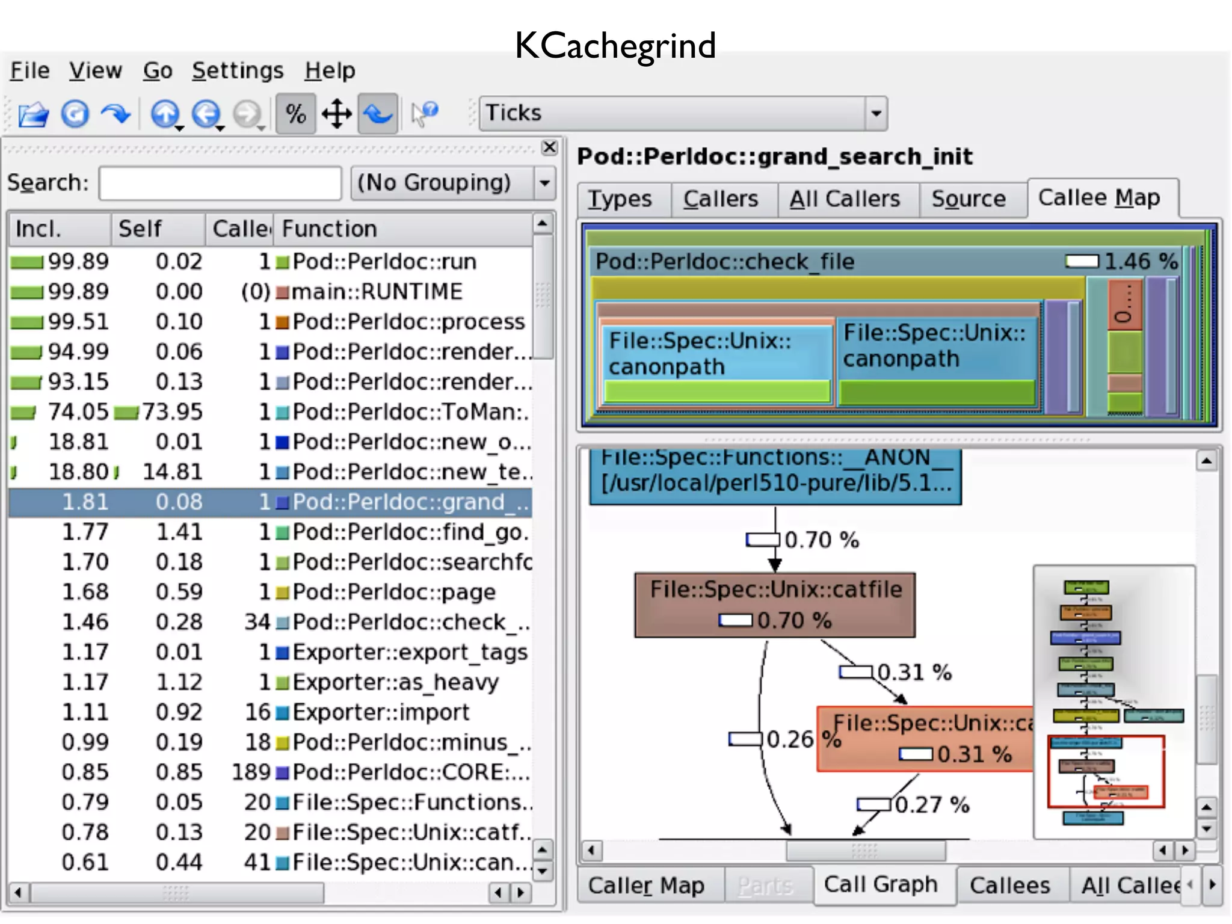
Task: Open the Ticks event type dropdown
Action: coord(876,113)
